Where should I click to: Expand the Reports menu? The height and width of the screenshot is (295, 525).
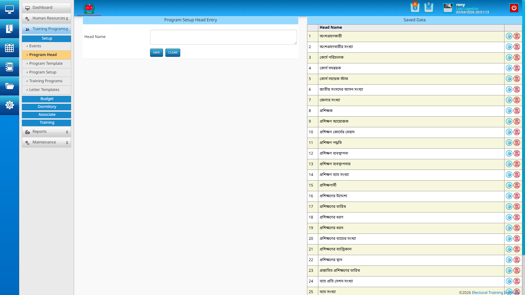tap(46, 132)
